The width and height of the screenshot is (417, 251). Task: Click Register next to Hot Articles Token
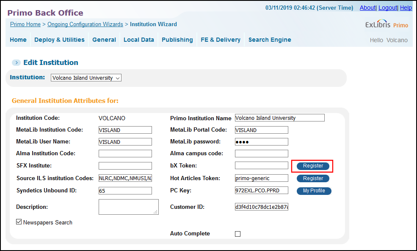[313, 178]
